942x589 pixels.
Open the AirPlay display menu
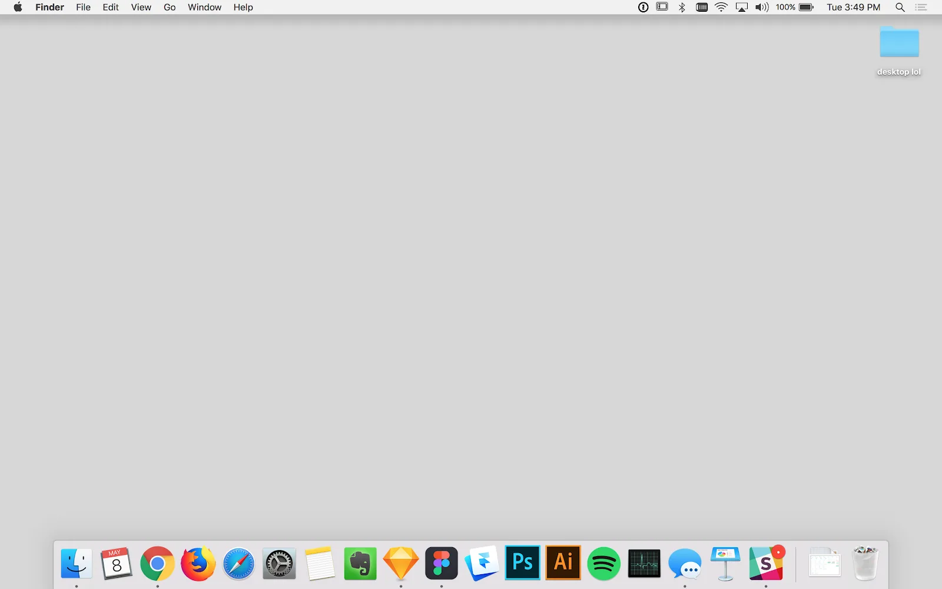[742, 7]
